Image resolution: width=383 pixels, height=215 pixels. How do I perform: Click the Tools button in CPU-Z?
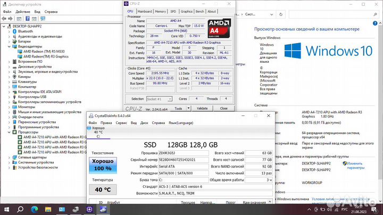(178, 109)
